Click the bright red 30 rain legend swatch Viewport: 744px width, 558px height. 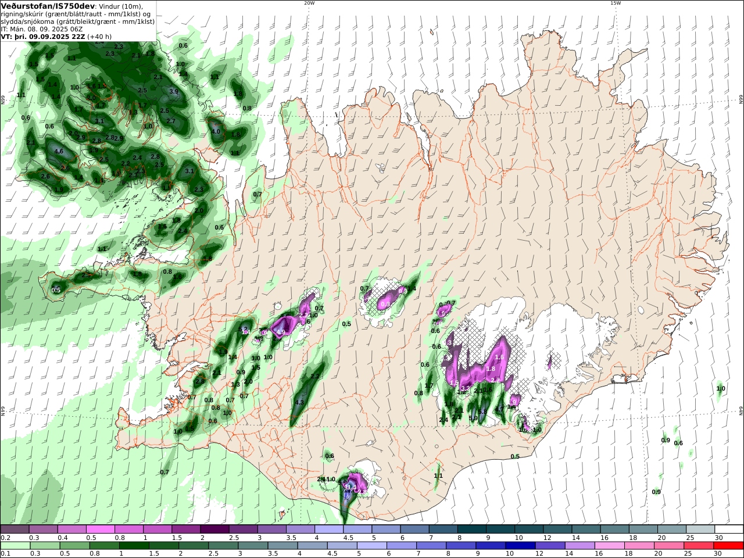coord(728,546)
